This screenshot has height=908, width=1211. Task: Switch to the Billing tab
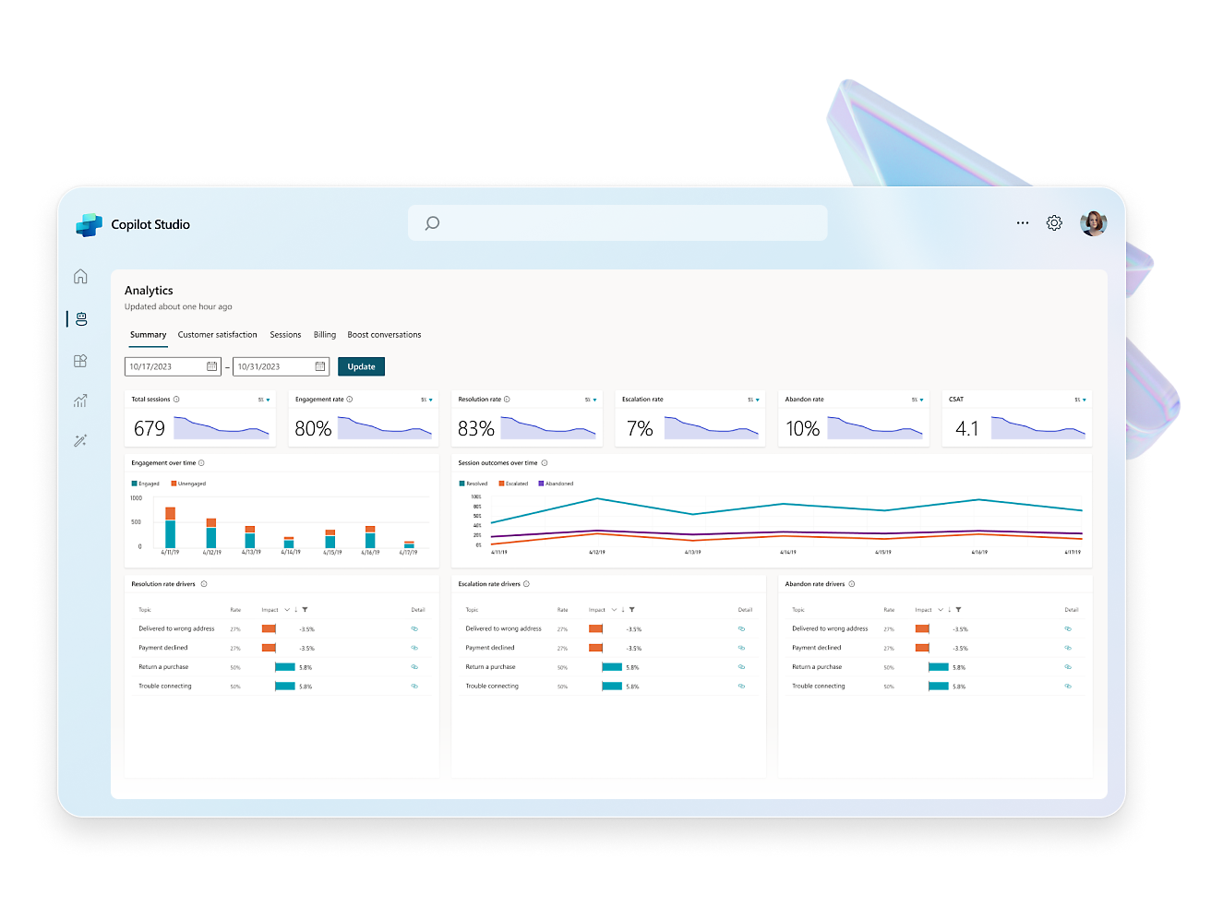click(324, 335)
